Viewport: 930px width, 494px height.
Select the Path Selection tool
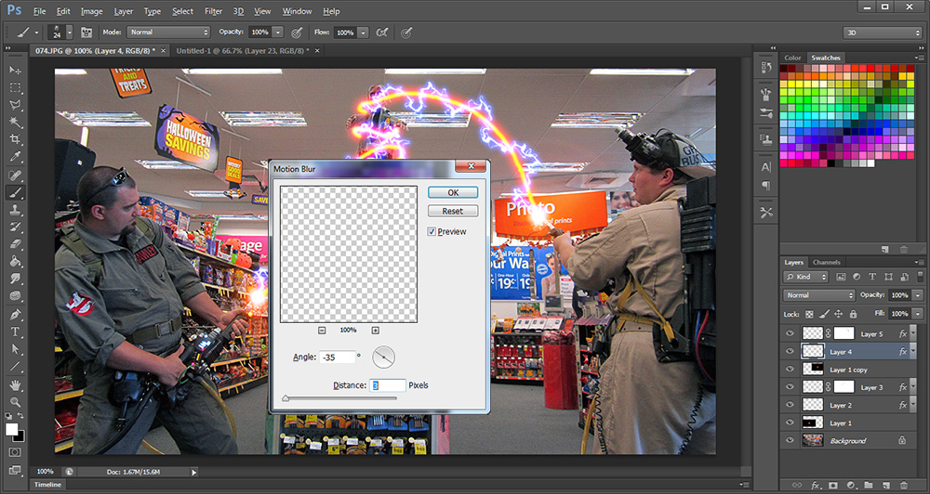click(x=16, y=349)
